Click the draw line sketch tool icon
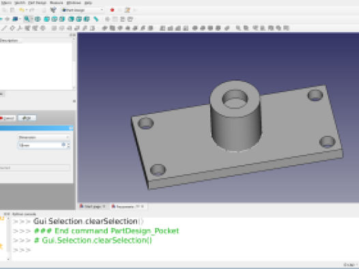 pyautogui.click(x=4, y=28)
